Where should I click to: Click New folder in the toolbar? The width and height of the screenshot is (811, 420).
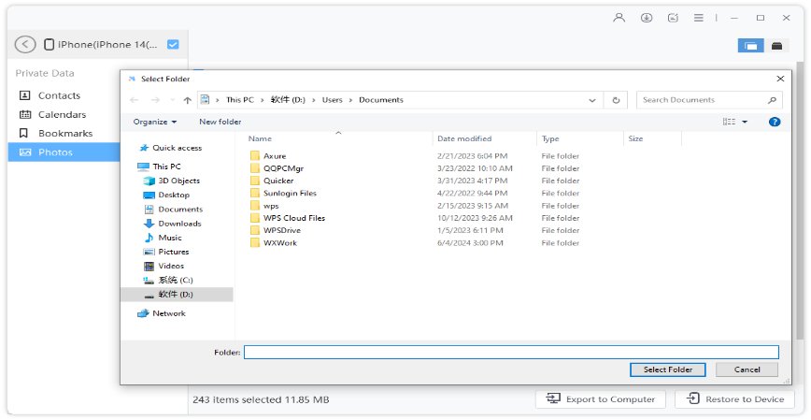[x=220, y=122]
